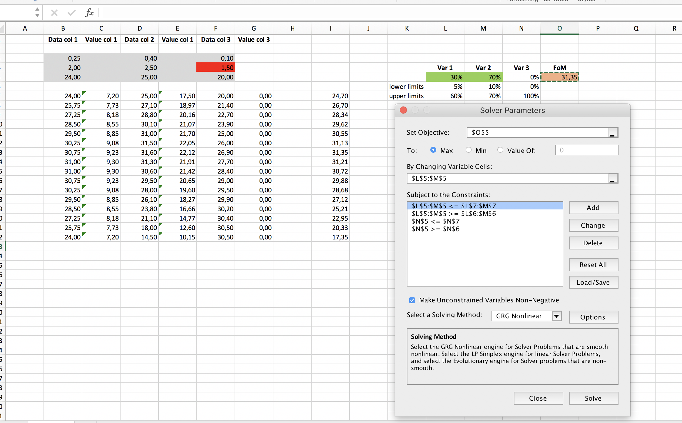Click the Set Objective range selector icon

pos(613,133)
